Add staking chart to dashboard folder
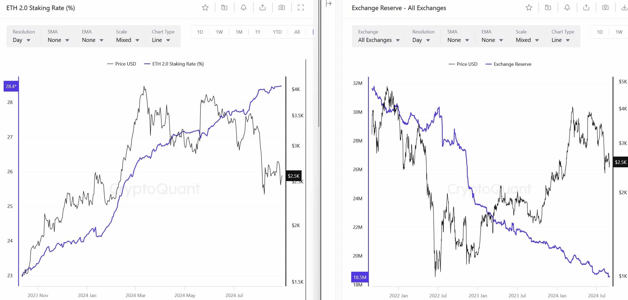This screenshot has width=628, height=300. 224,8
